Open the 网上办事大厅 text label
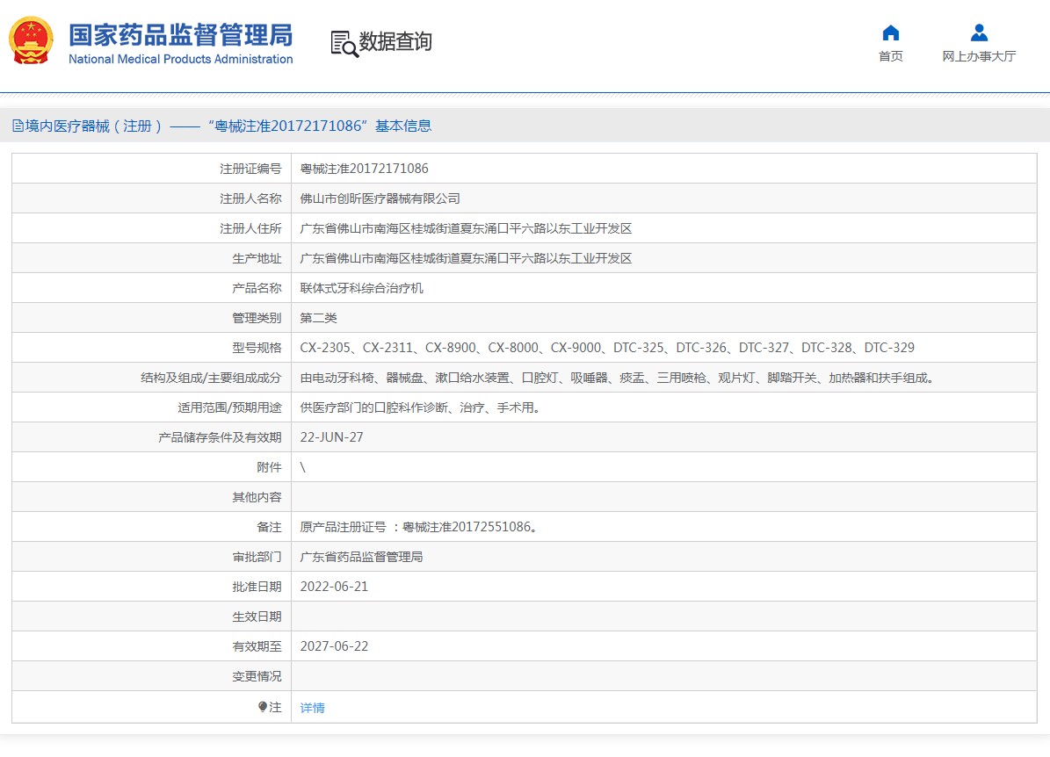 [979, 56]
